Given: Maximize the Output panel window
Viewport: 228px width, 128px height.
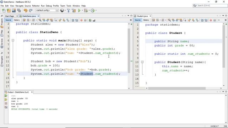Looking at the screenshot, I should tap(226, 92).
